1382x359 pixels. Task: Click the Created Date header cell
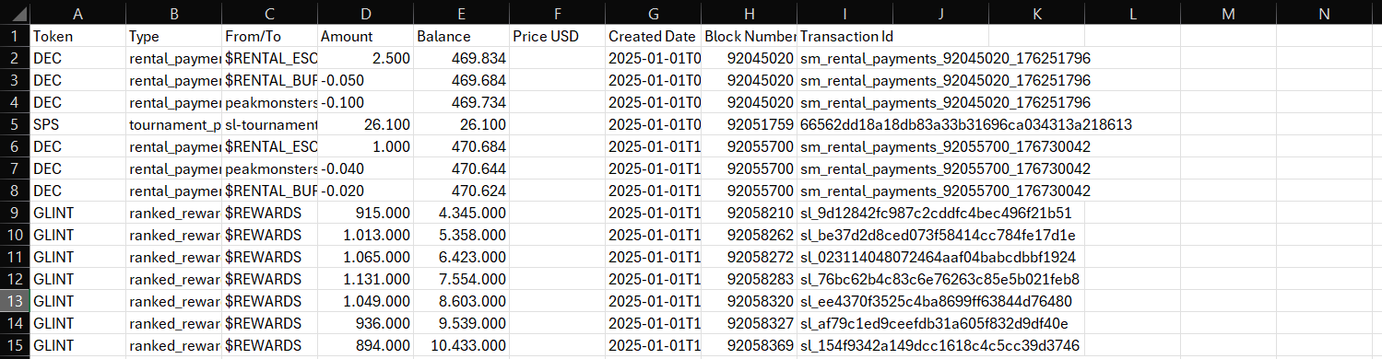pos(653,37)
